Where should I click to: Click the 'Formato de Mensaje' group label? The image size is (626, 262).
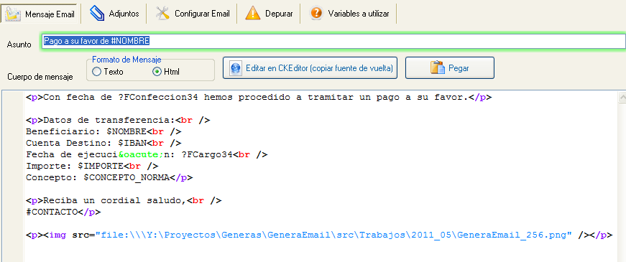click(x=126, y=60)
